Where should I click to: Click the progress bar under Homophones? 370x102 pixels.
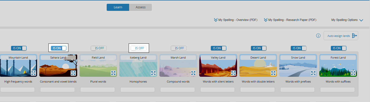tap(138, 90)
